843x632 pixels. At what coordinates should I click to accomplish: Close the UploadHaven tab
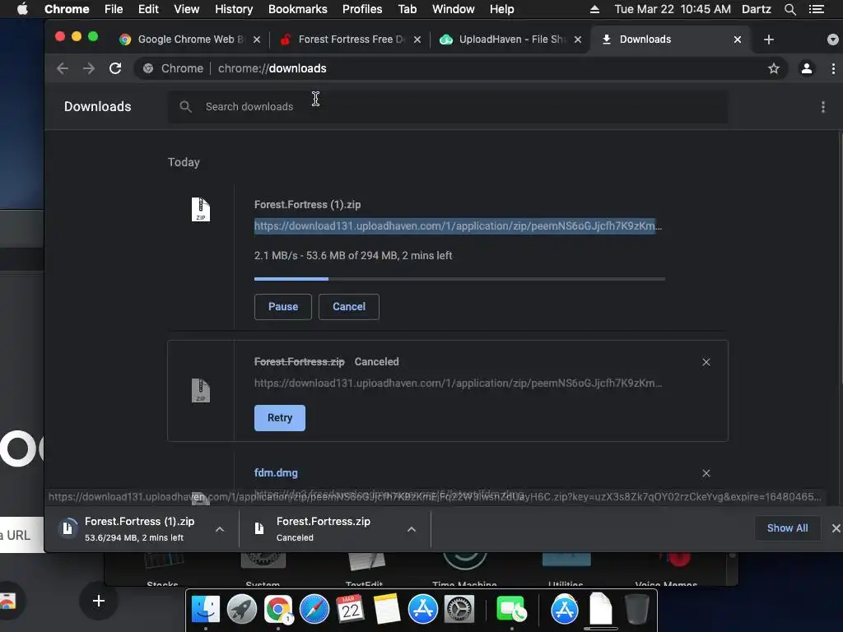[x=578, y=39]
